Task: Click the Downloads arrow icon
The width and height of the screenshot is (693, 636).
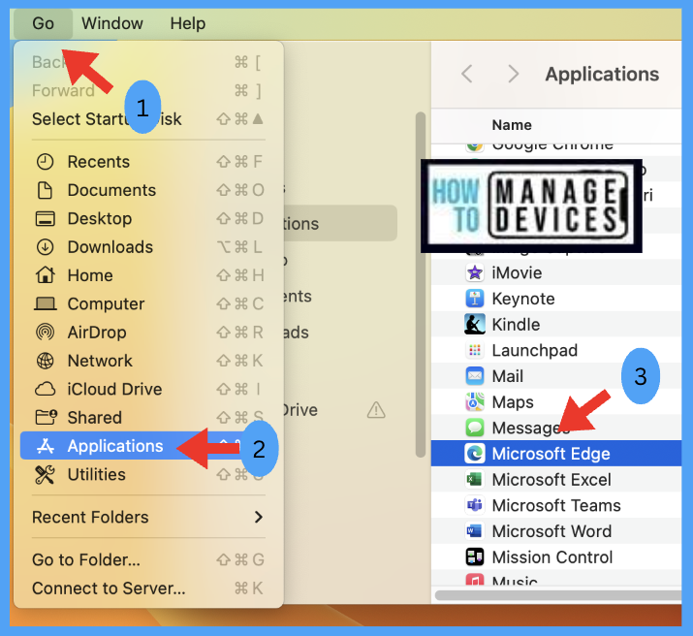Action: 46,246
